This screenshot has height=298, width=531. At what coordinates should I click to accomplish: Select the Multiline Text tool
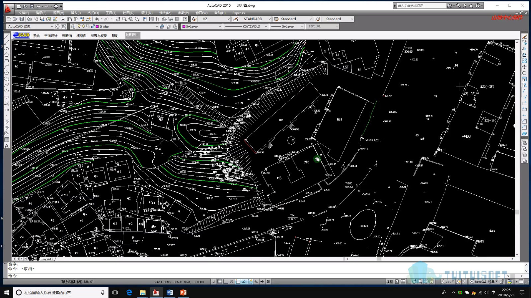pos(6,146)
